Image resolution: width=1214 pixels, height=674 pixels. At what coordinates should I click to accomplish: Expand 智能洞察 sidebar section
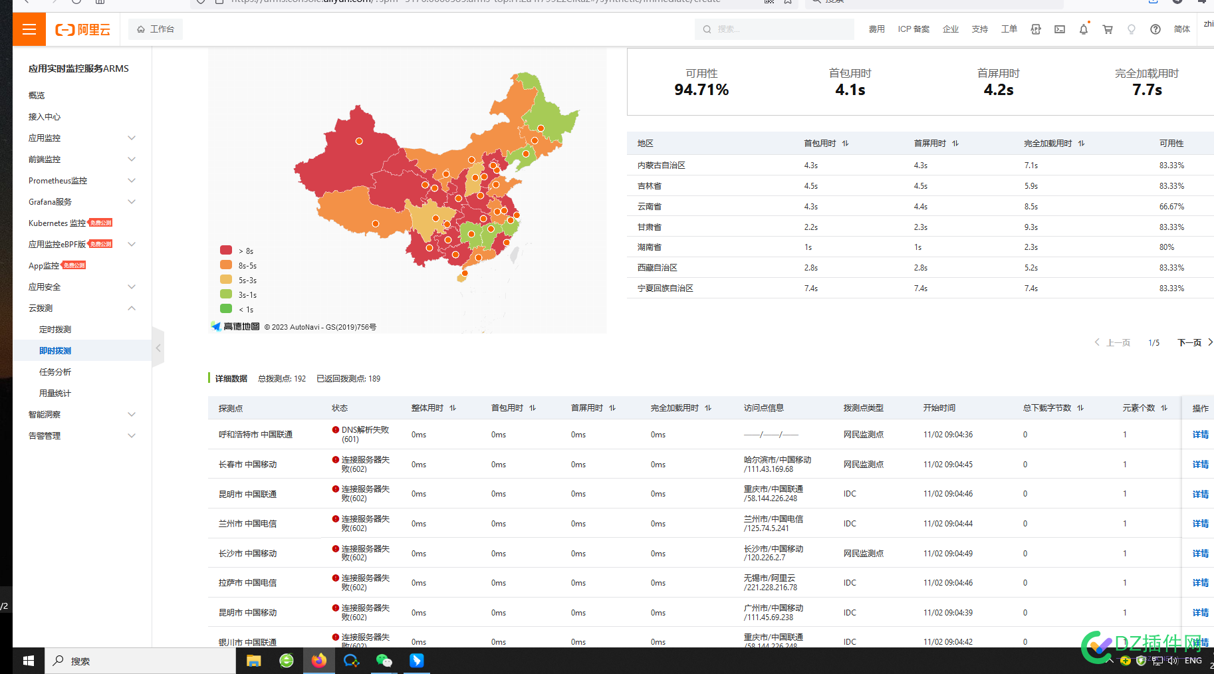(82, 414)
